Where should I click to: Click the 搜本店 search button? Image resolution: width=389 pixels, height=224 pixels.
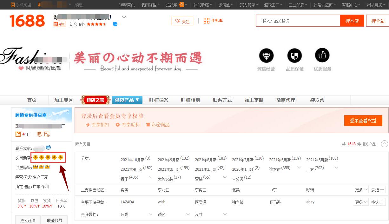[x=352, y=21]
